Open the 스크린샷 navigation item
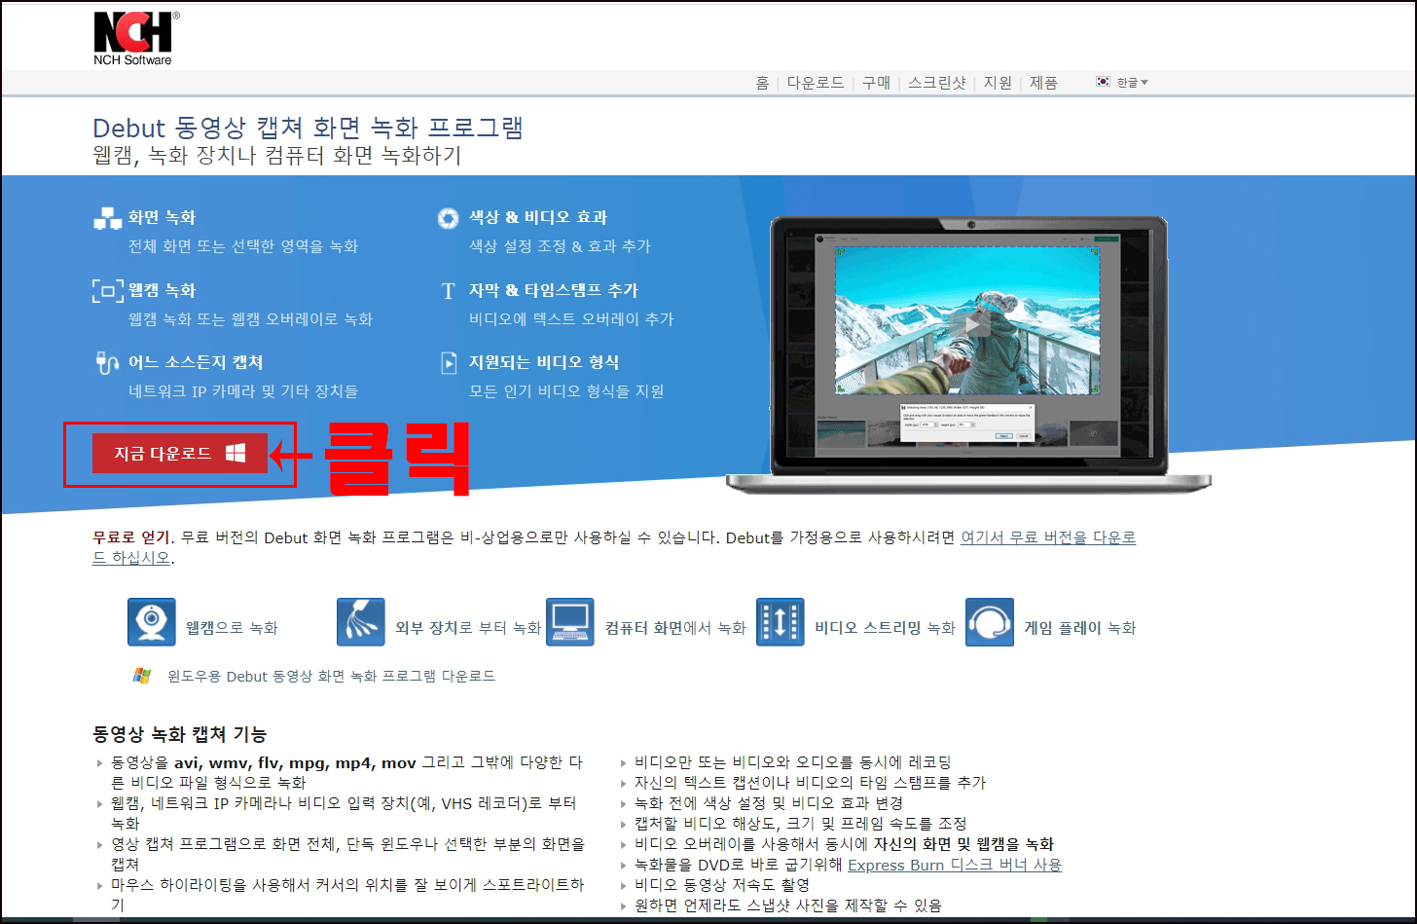This screenshot has width=1417, height=924. 937,83
